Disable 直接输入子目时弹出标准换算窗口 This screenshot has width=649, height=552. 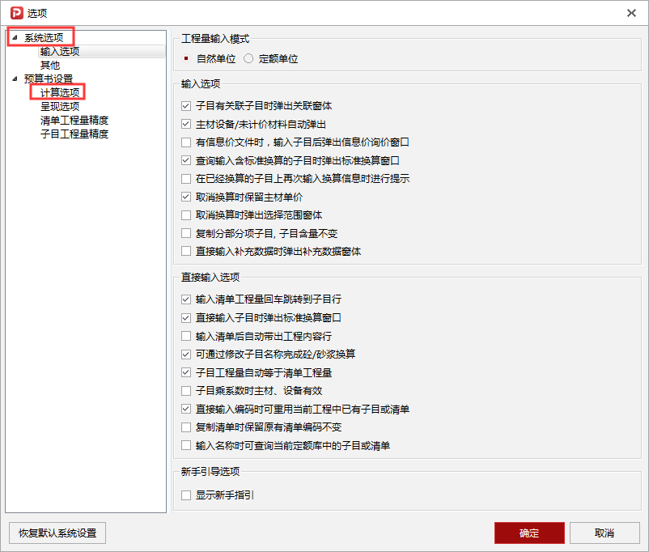tap(185, 317)
